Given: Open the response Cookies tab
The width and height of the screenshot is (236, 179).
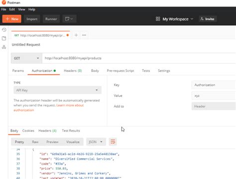Looking at the screenshot, I should (x=28, y=131).
